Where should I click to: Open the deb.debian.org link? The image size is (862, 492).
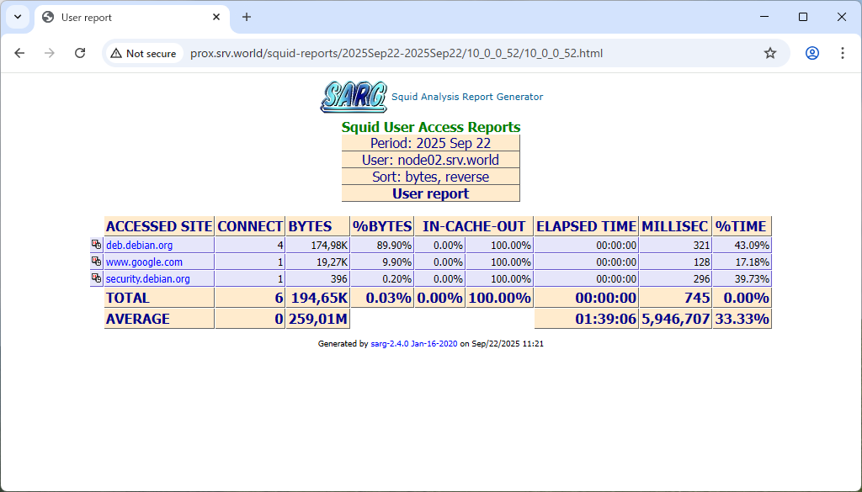(139, 246)
